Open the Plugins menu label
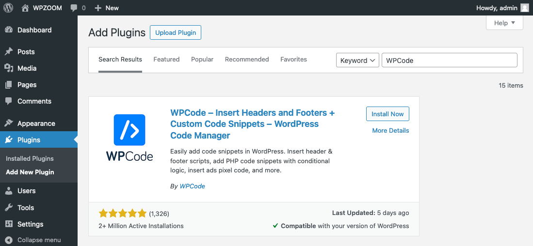 (x=29, y=140)
